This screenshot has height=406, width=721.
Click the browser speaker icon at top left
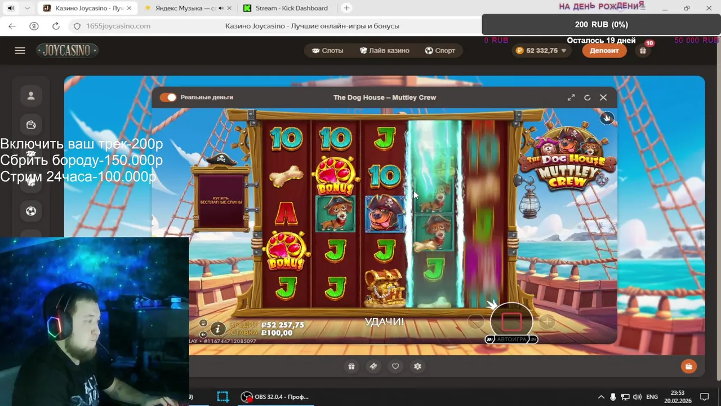[11, 8]
